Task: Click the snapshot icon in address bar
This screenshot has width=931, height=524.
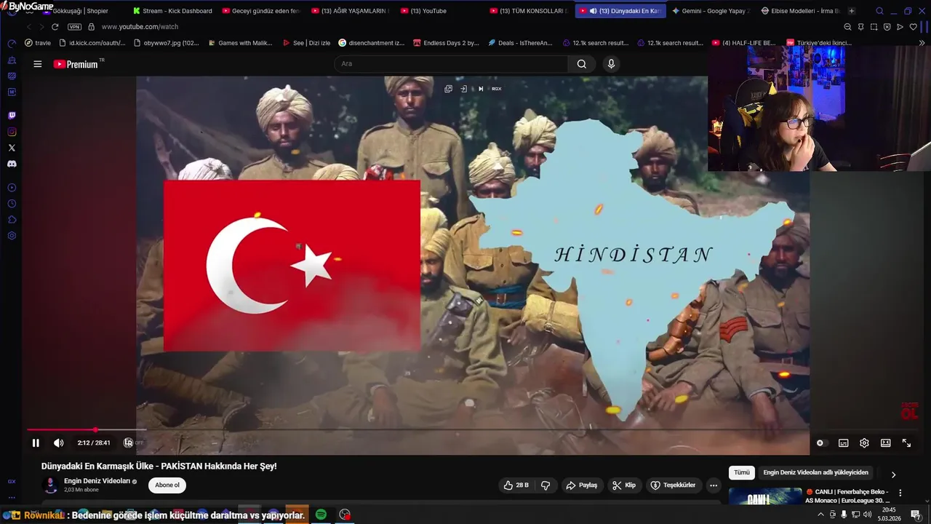Action: [x=874, y=27]
